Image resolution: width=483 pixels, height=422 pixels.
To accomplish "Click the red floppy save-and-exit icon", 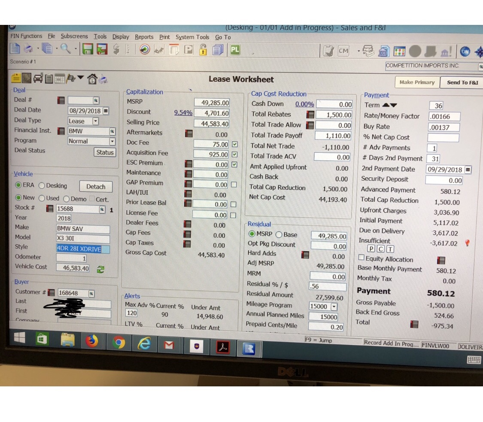I will 102,49.
